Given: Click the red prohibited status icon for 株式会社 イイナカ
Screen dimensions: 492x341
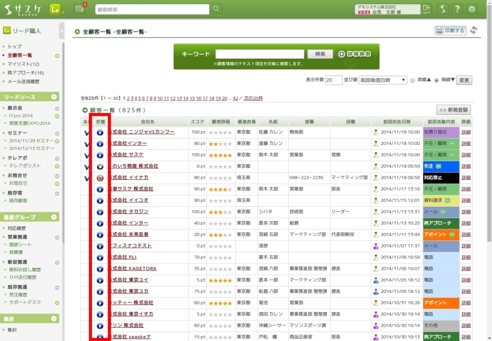Looking at the screenshot, I should coord(100,177).
